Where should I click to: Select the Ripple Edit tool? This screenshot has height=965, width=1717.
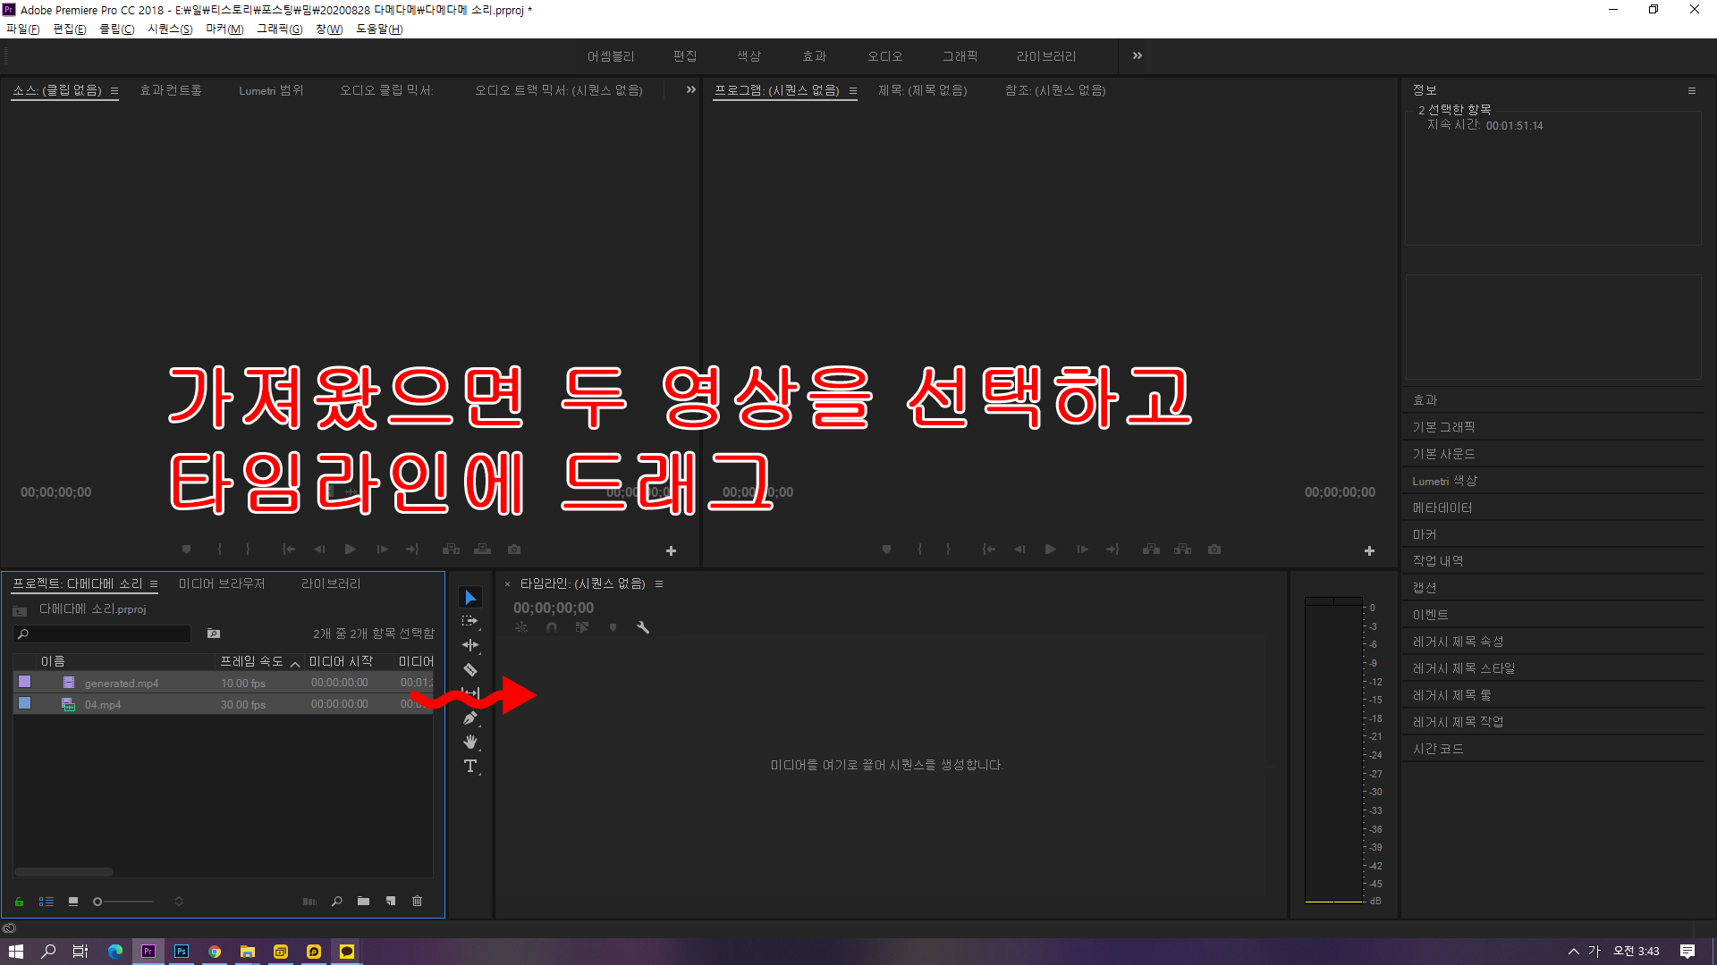470,645
